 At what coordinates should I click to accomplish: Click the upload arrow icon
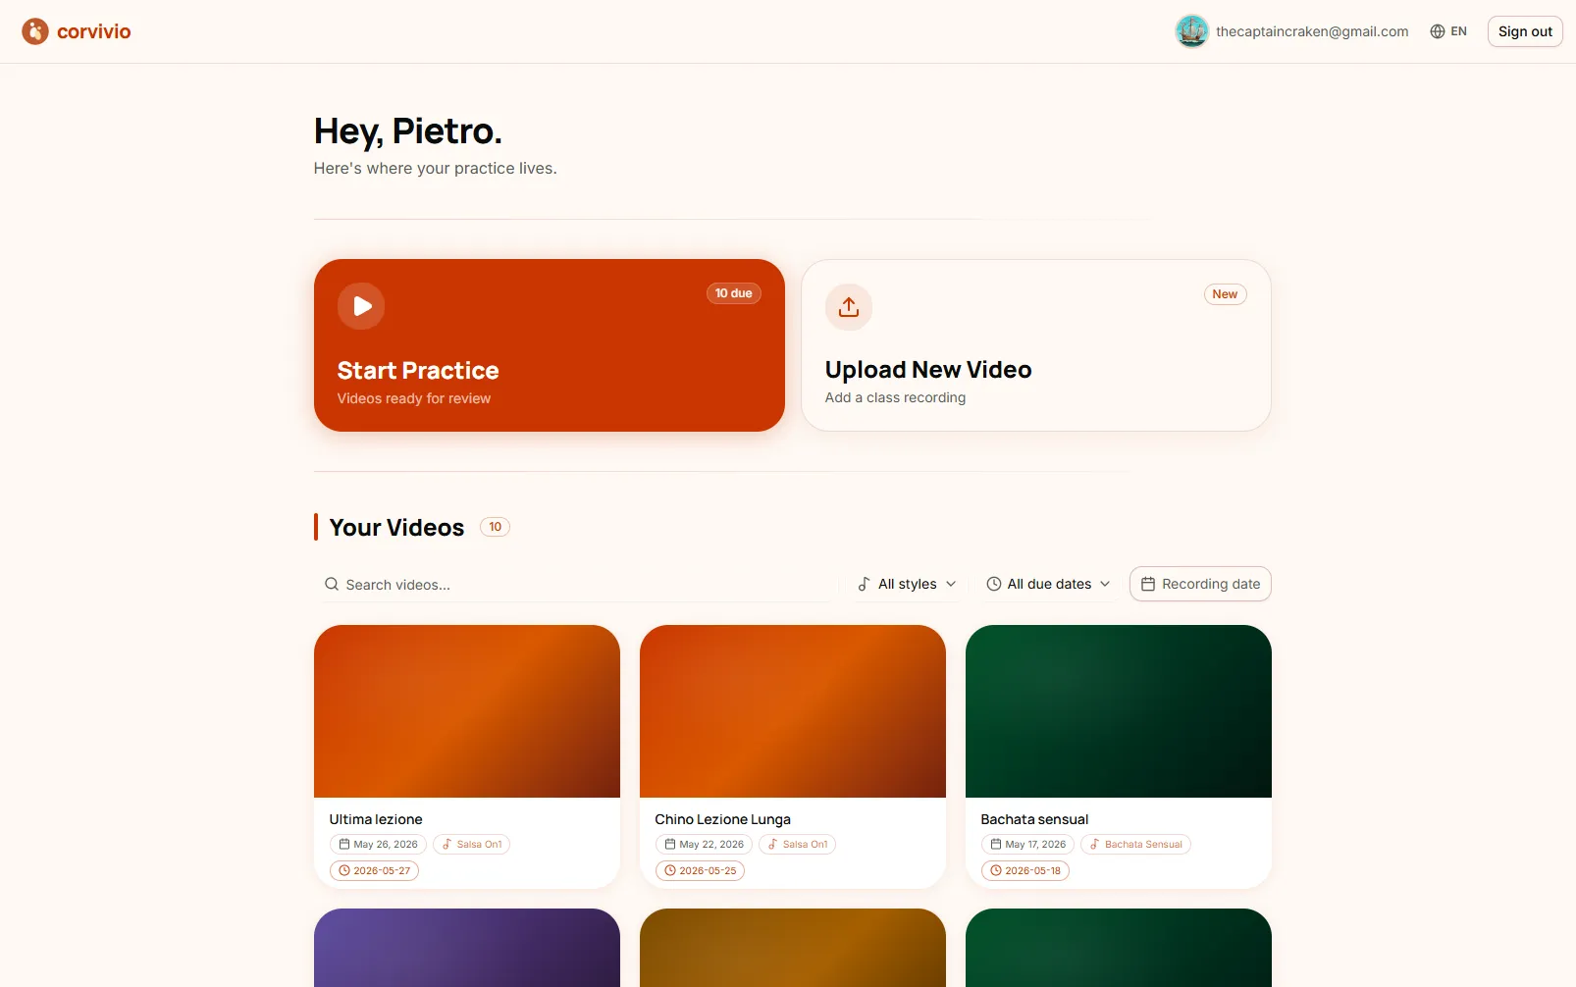pos(849,307)
